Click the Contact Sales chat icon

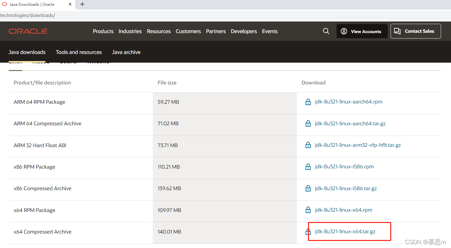point(397,31)
